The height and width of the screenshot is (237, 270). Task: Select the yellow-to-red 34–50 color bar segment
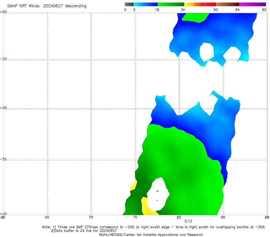pos(200,4)
